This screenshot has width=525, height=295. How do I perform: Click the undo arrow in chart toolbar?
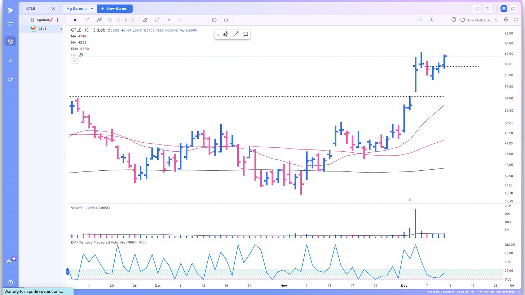pyautogui.click(x=169, y=20)
